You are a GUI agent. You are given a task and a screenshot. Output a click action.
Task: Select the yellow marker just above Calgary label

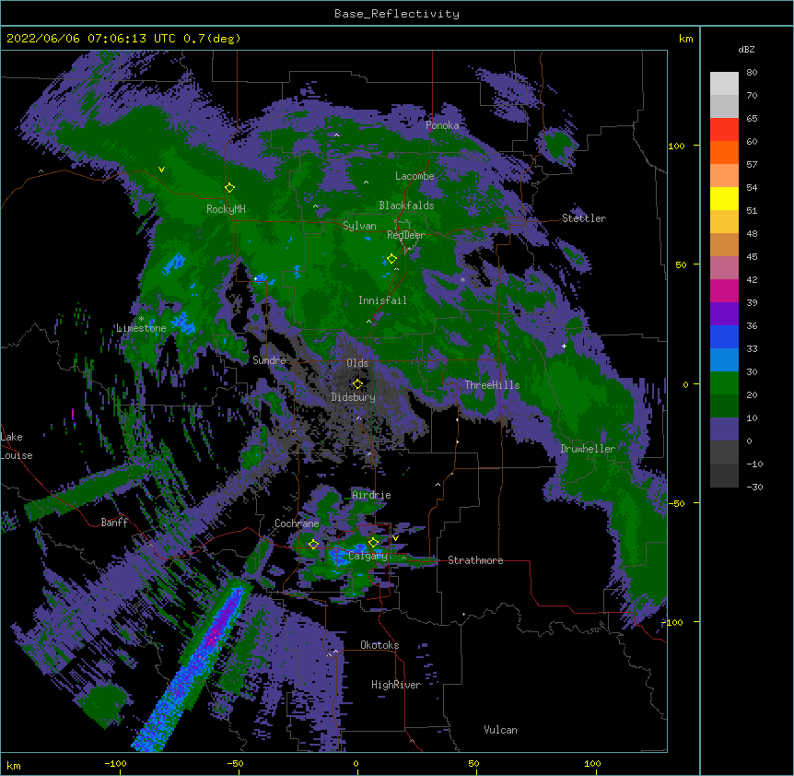pos(373,543)
